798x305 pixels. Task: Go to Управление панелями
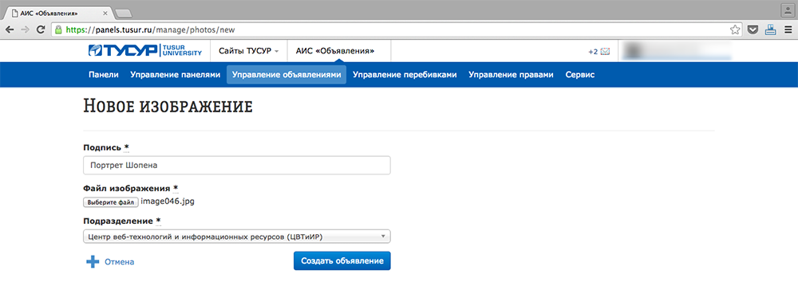pyautogui.click(x=175, y=75)
